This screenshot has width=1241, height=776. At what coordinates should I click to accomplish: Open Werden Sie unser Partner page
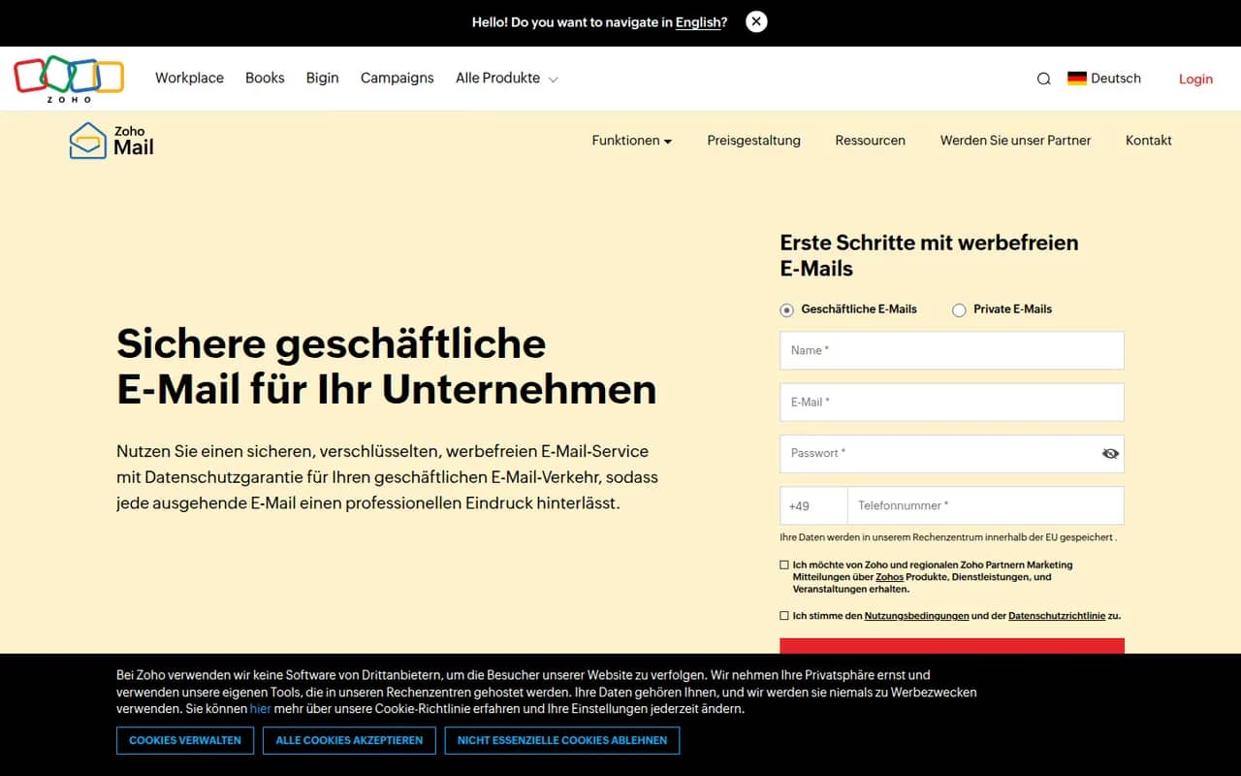1015,141
